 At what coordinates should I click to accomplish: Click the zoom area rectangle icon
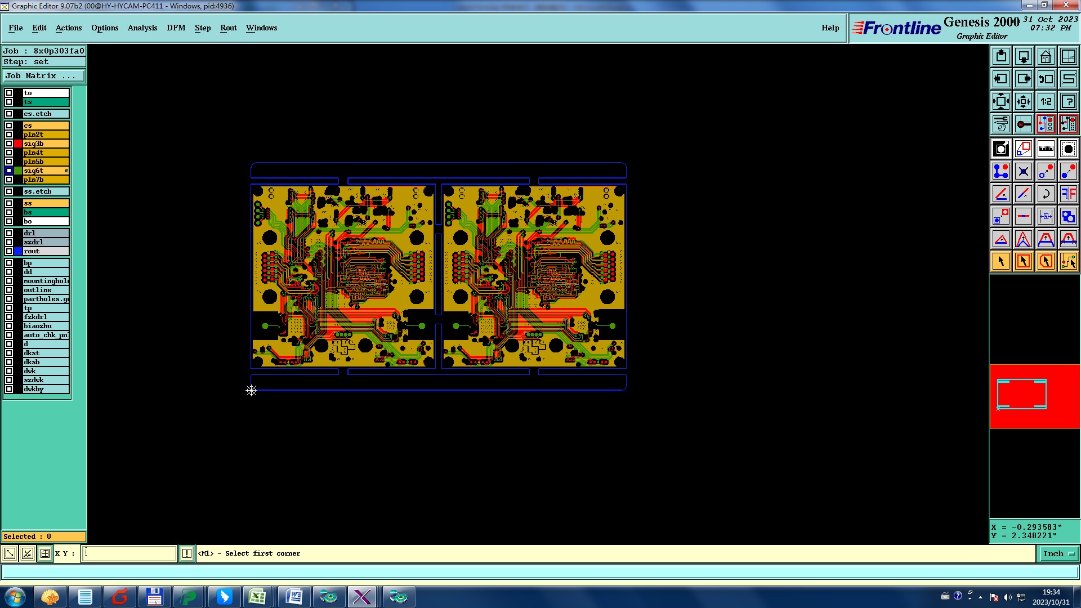point(1069,56)
